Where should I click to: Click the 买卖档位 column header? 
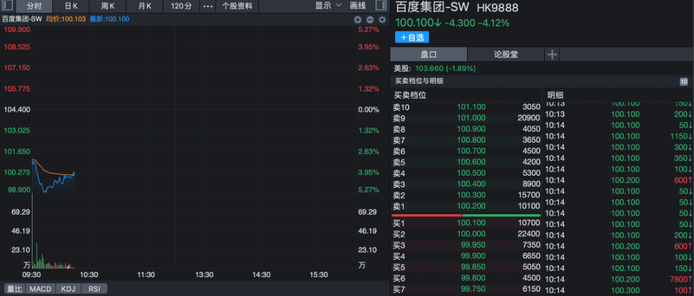pyautogui.click(x=410, y=95)
